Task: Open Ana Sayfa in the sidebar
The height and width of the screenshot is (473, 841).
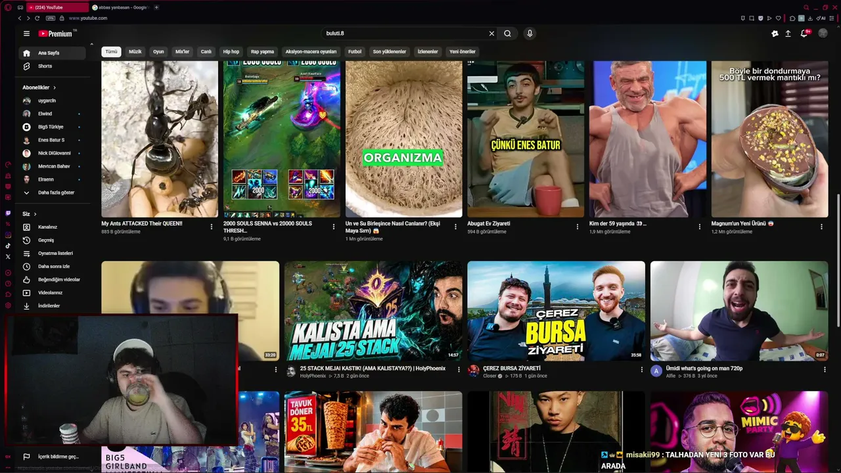Action: coord(53,53)
